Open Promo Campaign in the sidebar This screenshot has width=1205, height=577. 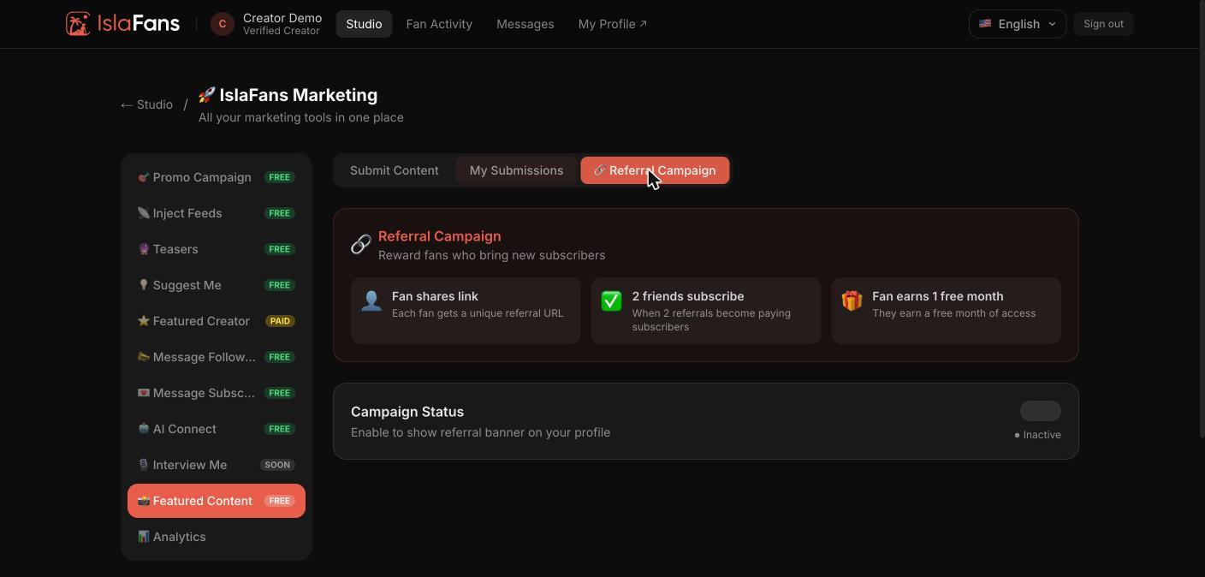click(x=217, y=177)
